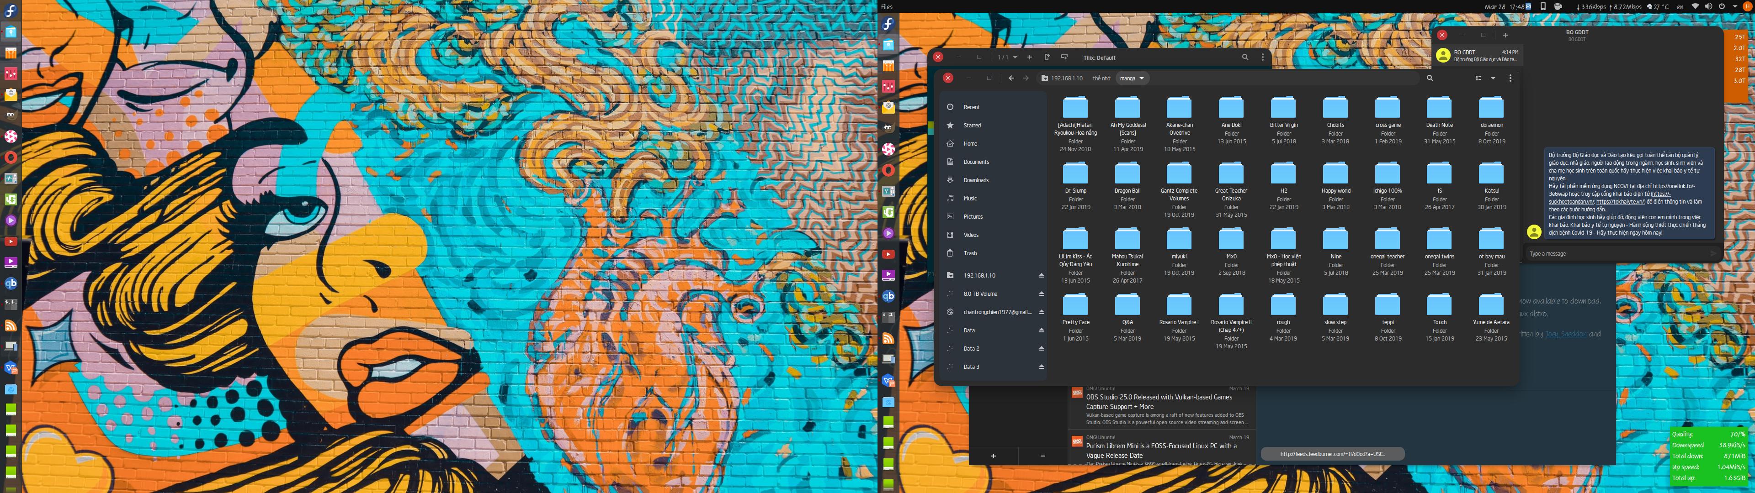Screen dimensions: 1755x493
Task: Open the power menu in top bar
Action: [x=1722, y=6]
